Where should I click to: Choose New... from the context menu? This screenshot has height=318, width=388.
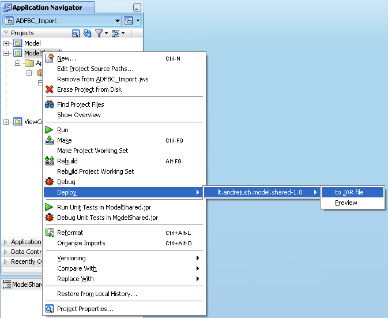(x=125, y=58)
